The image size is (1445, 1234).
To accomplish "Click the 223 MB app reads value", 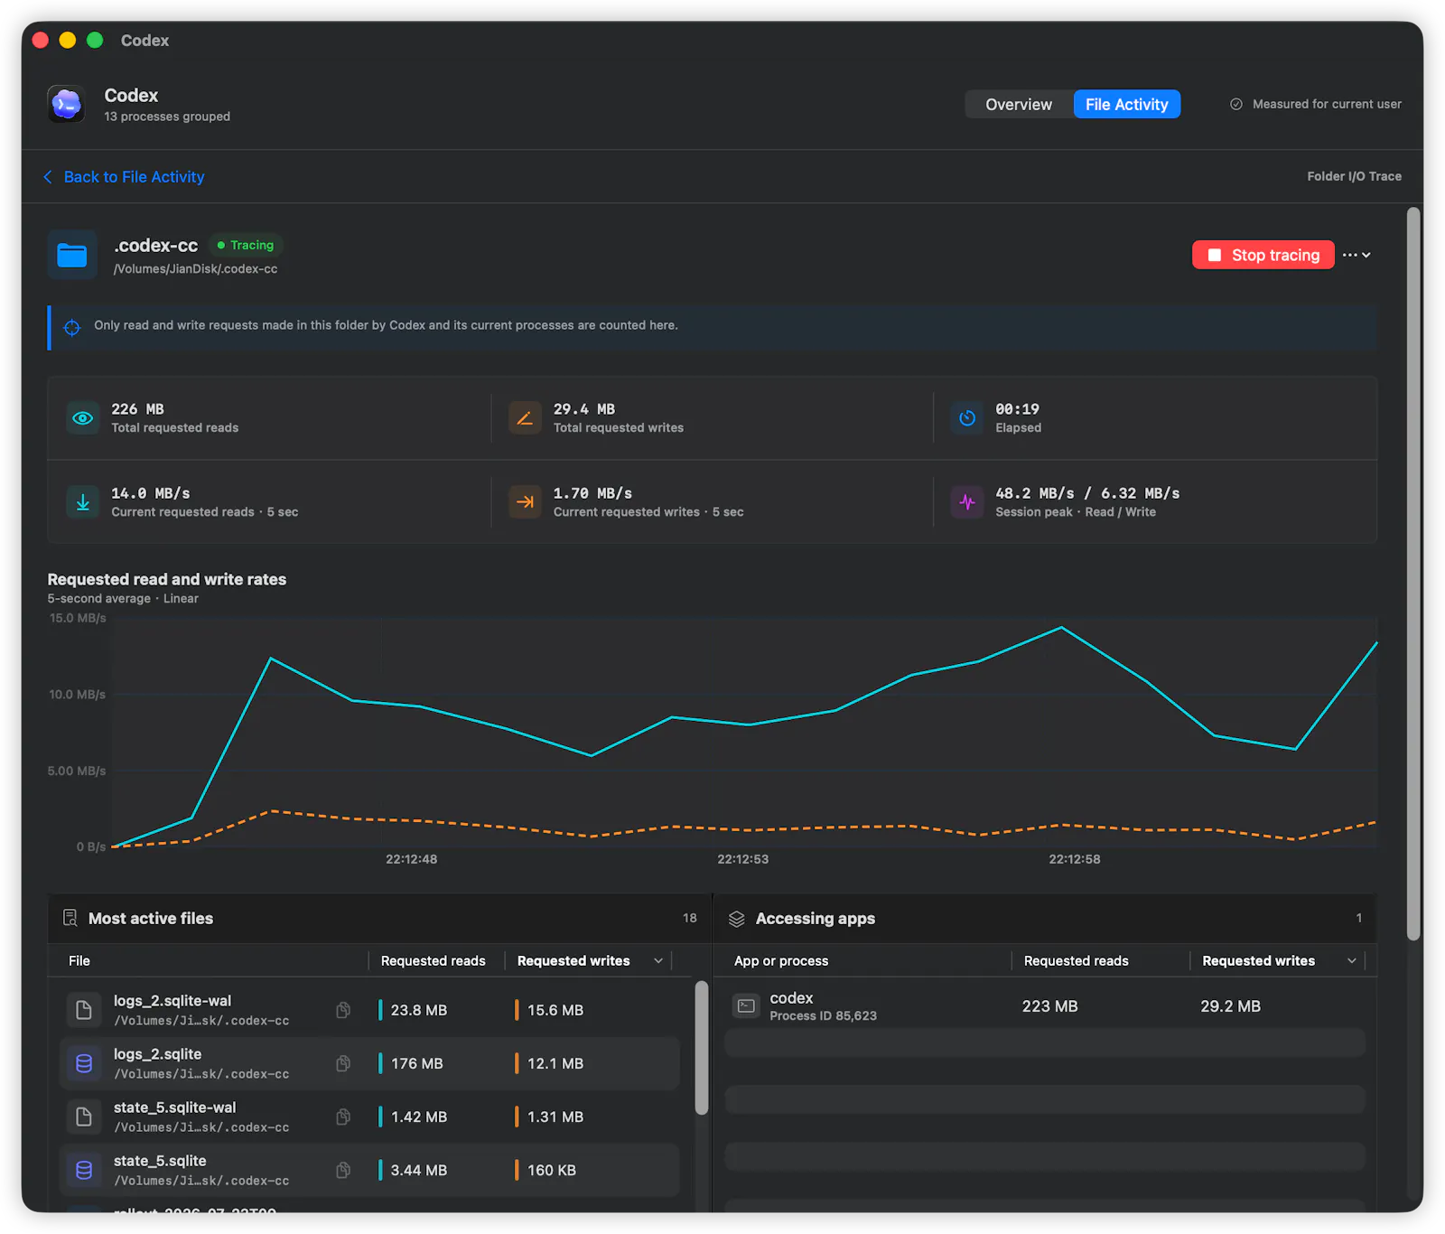I will tap(1049, 1006).
